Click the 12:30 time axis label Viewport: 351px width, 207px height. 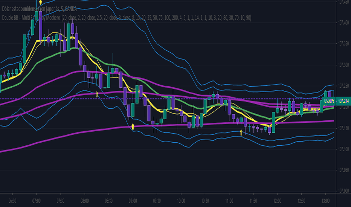[x=301, y=201]
